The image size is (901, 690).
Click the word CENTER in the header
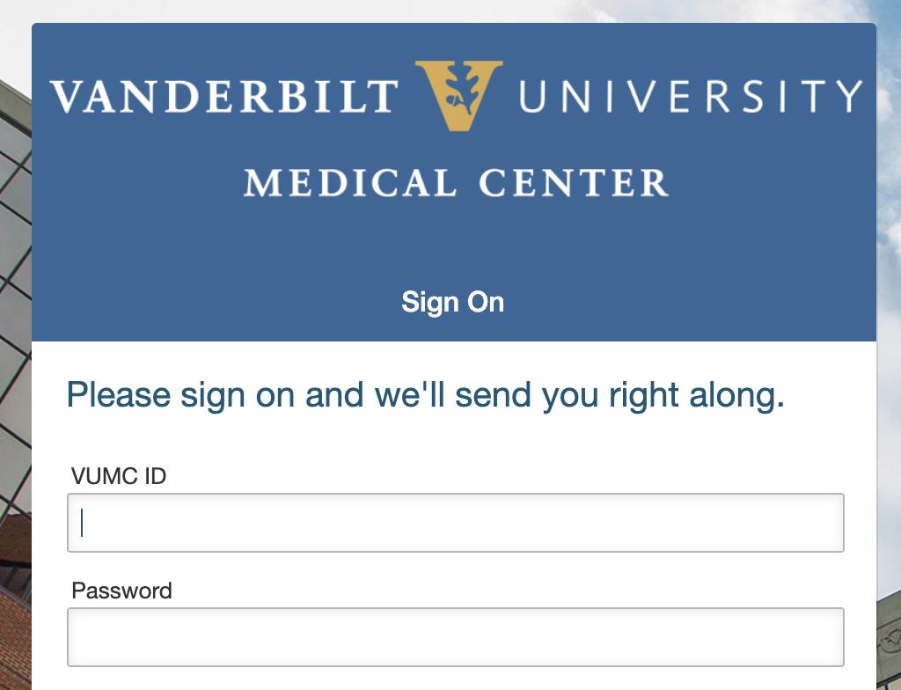point(574,183)
